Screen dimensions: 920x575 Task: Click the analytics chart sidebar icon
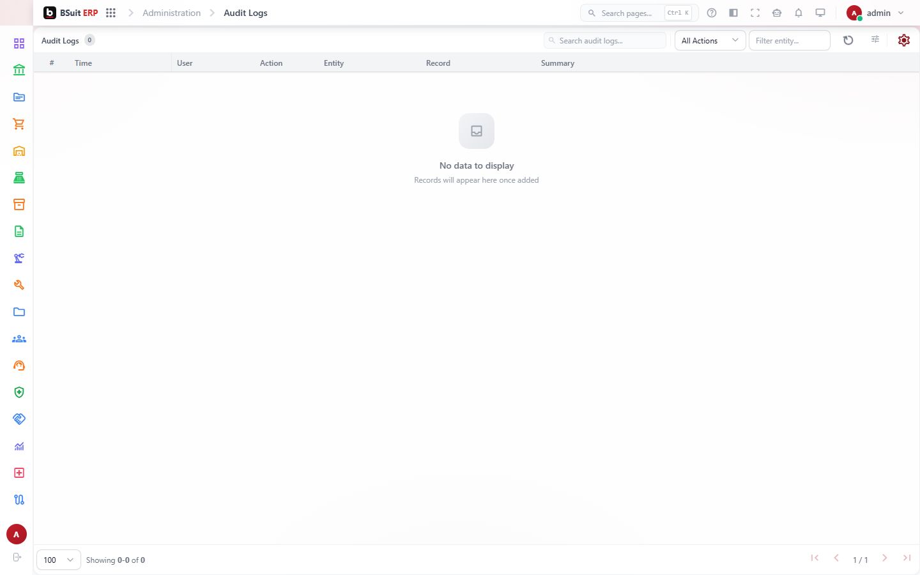tap(19, 446)
